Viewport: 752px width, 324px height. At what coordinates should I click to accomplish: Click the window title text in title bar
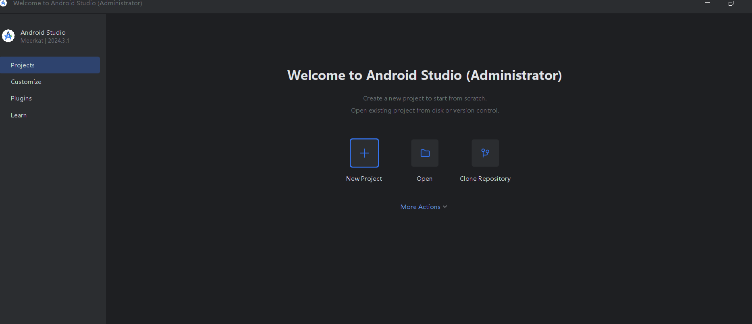pyautogui.click(x=77, y=3)
